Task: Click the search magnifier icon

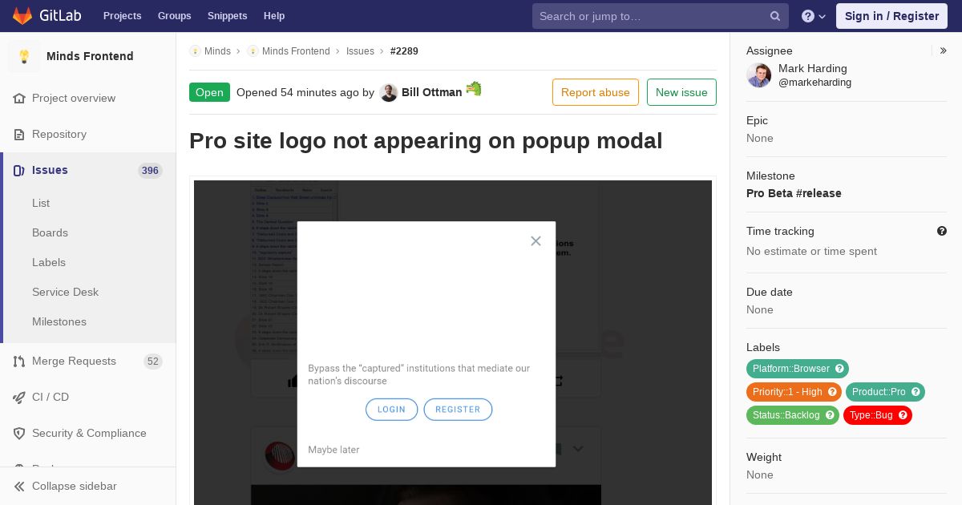Action: coord(775,16)
